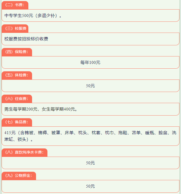Click the （二）书费 section header
Image resolution: width=181 pixels, height=194 pixels.
coord(15,5)
